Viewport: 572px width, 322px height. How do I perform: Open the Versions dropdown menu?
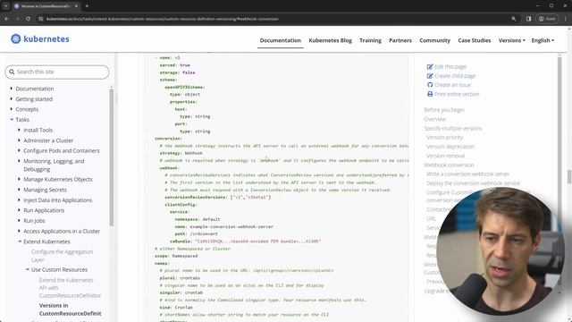[x=512, y=40]
